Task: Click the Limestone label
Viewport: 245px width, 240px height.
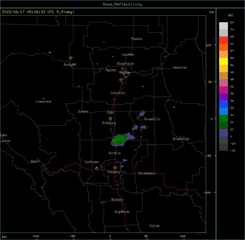Action: coord(43,101)
